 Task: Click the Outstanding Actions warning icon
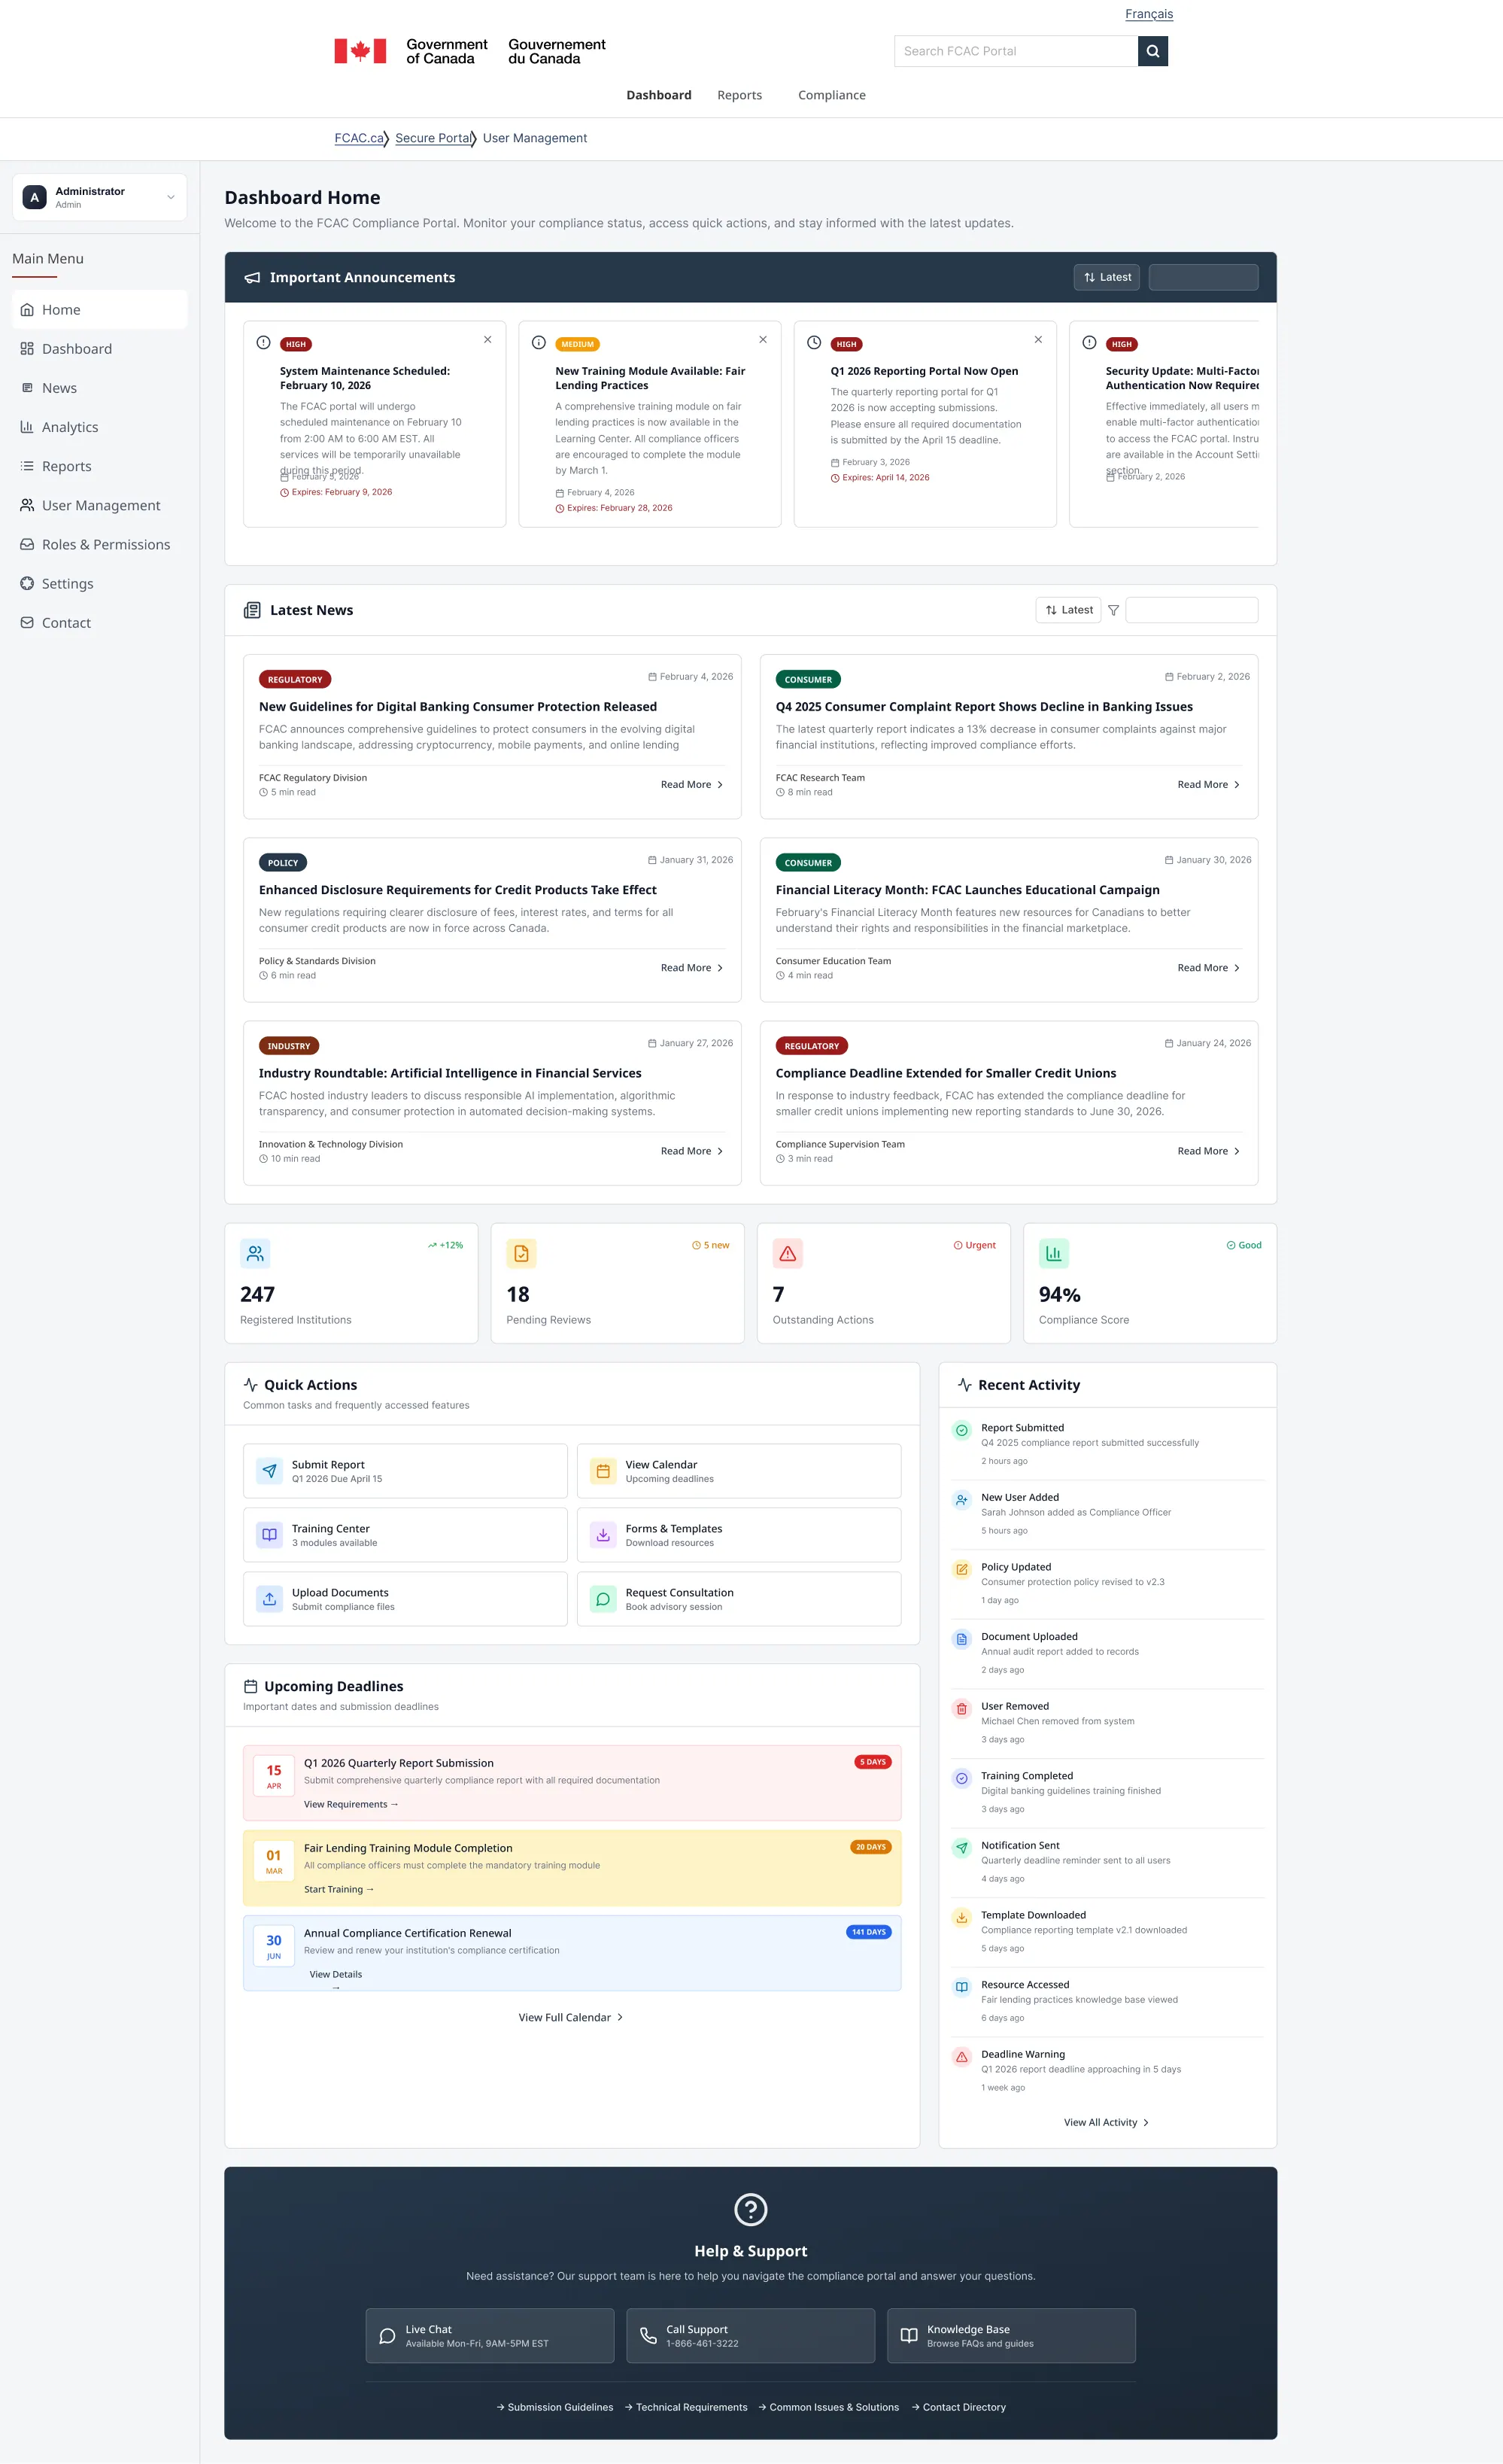coord(788,1253)
